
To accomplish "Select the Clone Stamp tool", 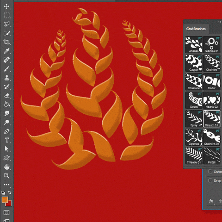I will [6, 78].
